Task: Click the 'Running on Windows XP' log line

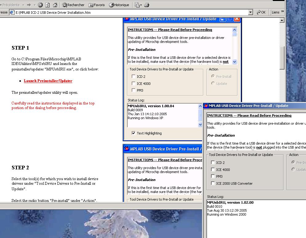Action: 145,118
